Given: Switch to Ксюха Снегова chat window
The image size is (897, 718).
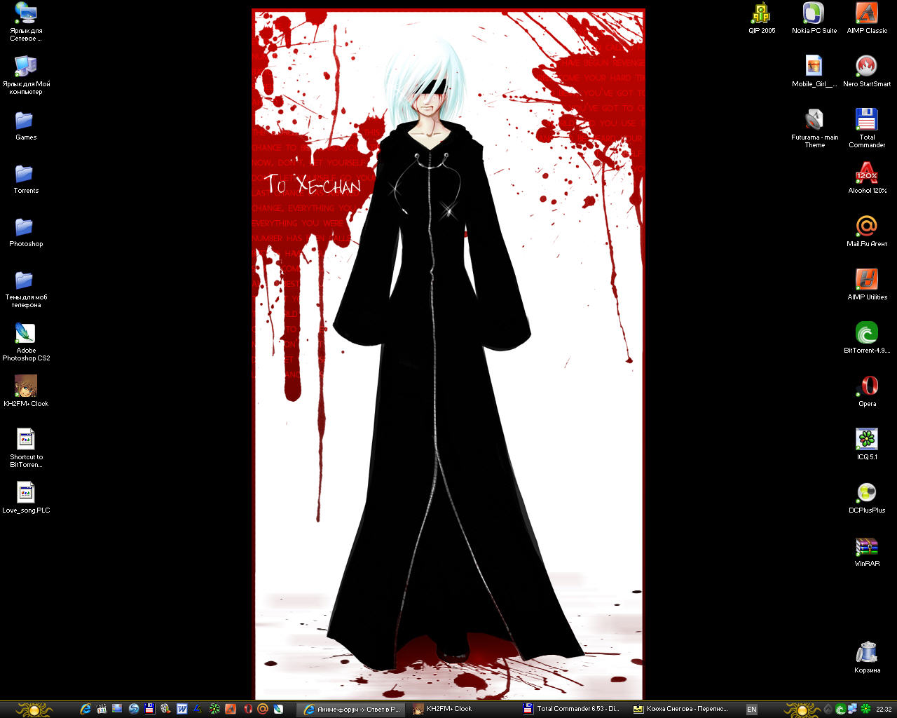Looking at the screenshot, I should (684, 710).
